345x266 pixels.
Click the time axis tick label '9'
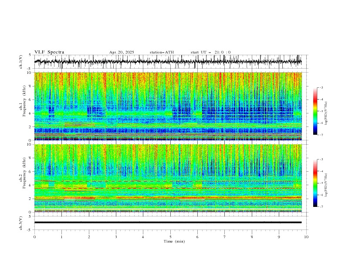279,237
